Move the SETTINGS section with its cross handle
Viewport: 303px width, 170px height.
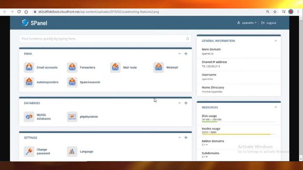[x=186, y=137]
